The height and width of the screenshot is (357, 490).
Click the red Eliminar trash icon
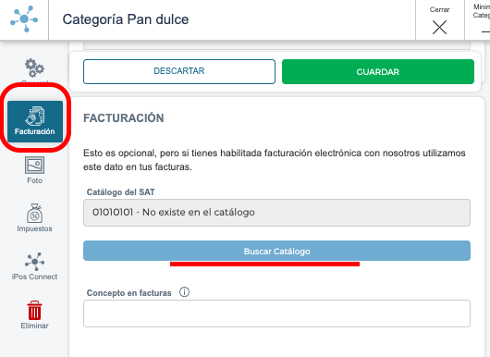(34, 310)
